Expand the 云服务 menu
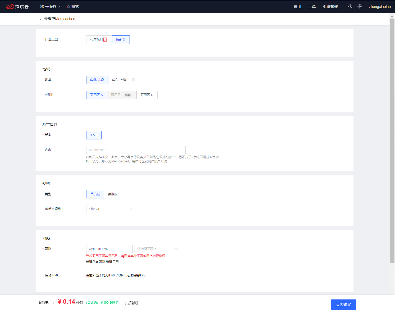 tap(50, 7)
